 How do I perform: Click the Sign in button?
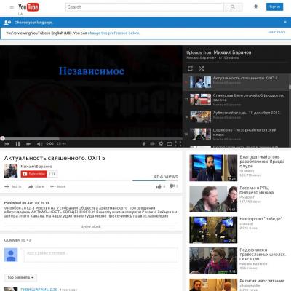tap(274, 7)
